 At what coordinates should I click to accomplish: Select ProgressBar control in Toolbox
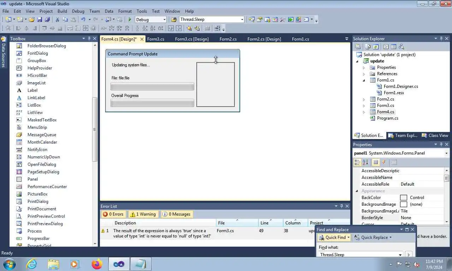[x=38, y=239]
